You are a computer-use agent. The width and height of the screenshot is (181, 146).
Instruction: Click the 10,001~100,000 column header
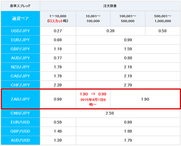pos(93,19)
